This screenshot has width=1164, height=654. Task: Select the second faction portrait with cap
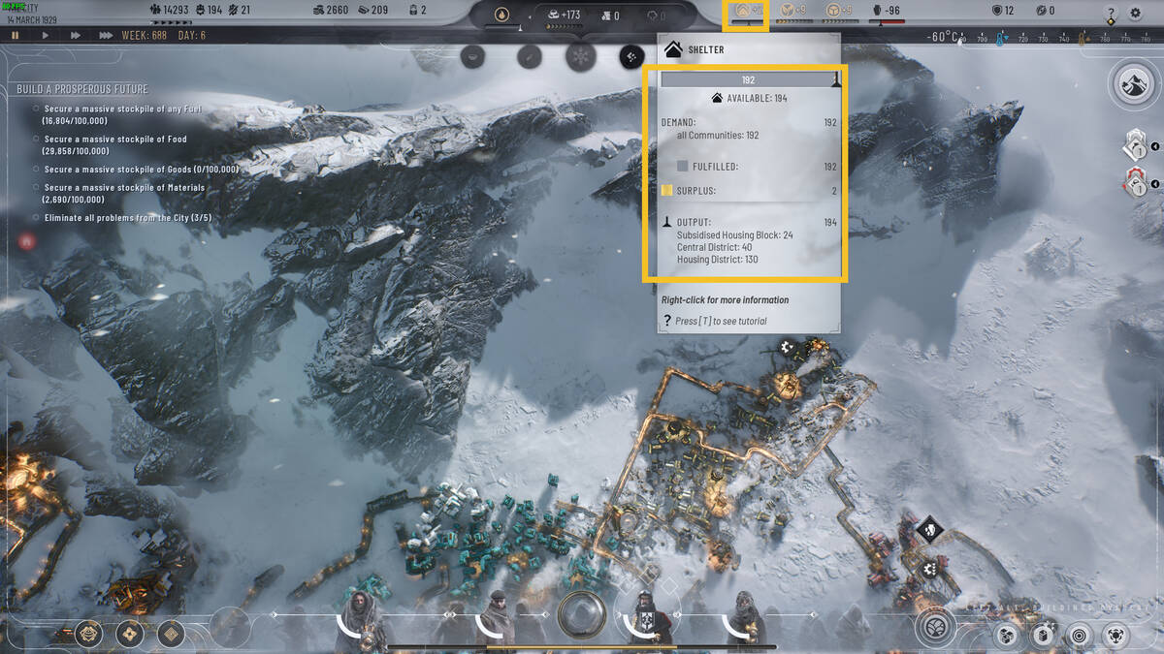498,616
